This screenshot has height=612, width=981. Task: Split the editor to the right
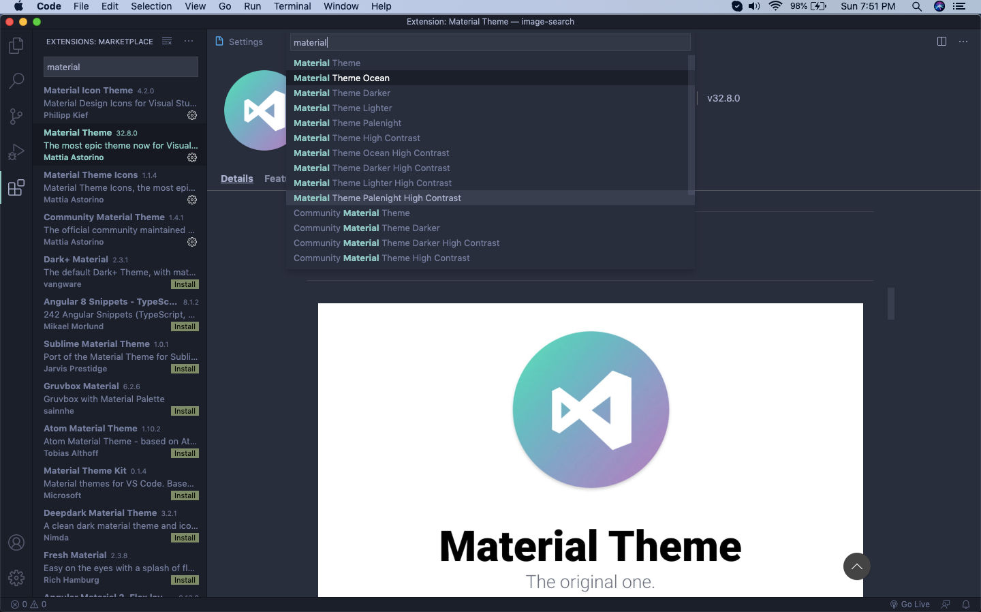[941, 42]
